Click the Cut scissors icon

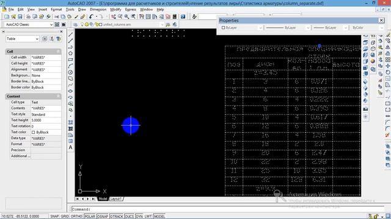tap(57, 16)
